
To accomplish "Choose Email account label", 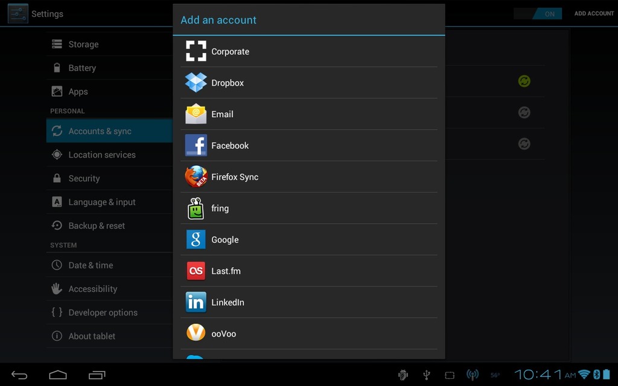I will click(x=222, y=114).
